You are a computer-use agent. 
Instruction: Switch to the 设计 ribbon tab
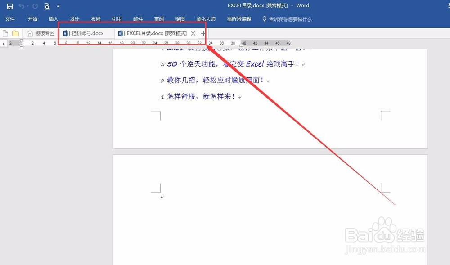click(x=75, y=19)
